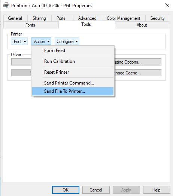
Task: Switch to the Security tab
Action: (x=157, y=18)
